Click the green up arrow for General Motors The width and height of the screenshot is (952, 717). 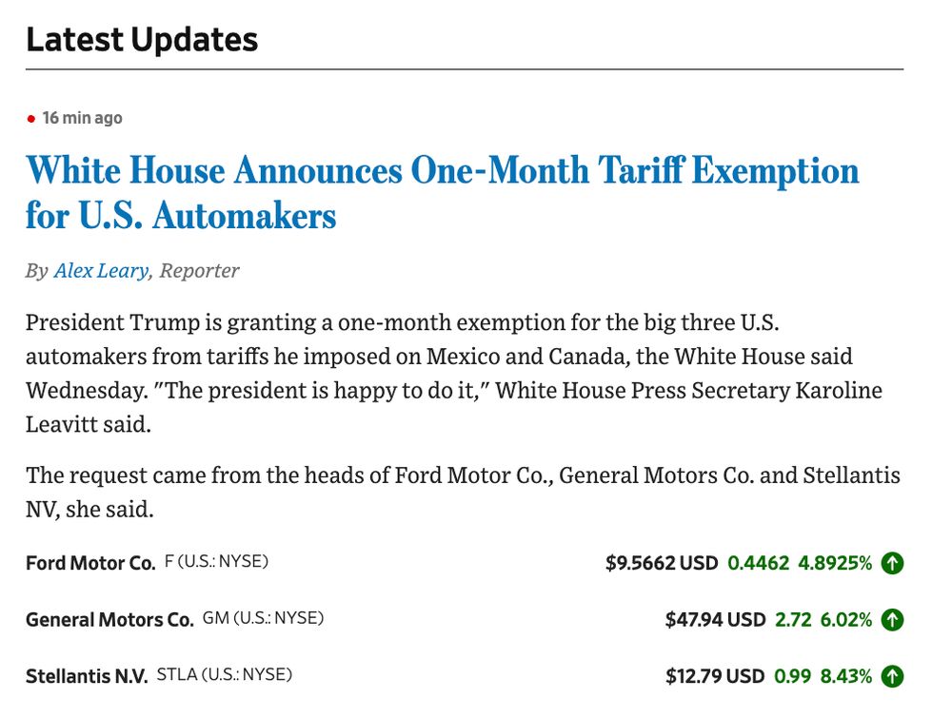point(892,619)
